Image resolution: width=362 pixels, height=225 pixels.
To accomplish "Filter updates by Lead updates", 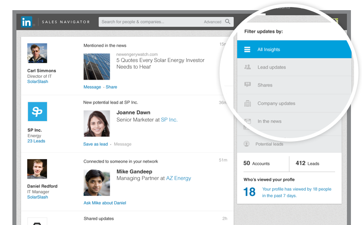I will pos(294,67).
